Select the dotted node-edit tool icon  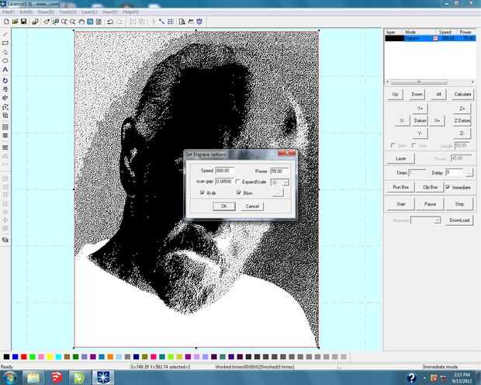coord(5,107)
